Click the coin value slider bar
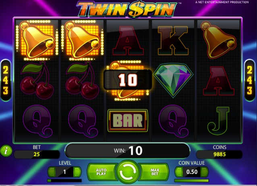The width and height of the screenshot is (257, 186). [x=191, y=181]
